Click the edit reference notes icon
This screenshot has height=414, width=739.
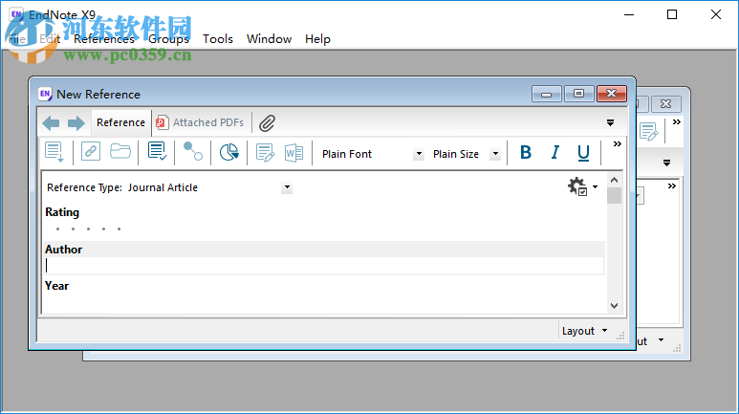(266, 153)
